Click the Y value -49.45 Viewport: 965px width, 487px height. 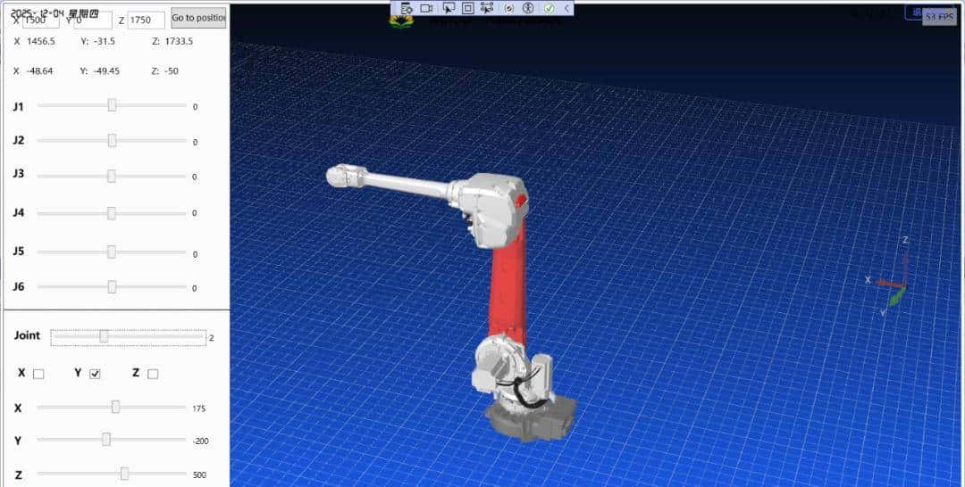[106, 70]
